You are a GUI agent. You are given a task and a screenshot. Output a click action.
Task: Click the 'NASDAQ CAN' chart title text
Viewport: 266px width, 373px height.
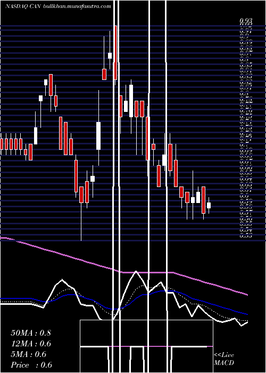pos(23,6)
